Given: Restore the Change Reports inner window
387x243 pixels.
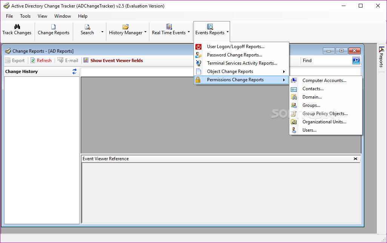Looking at the screenshot, I should point(342,51).
